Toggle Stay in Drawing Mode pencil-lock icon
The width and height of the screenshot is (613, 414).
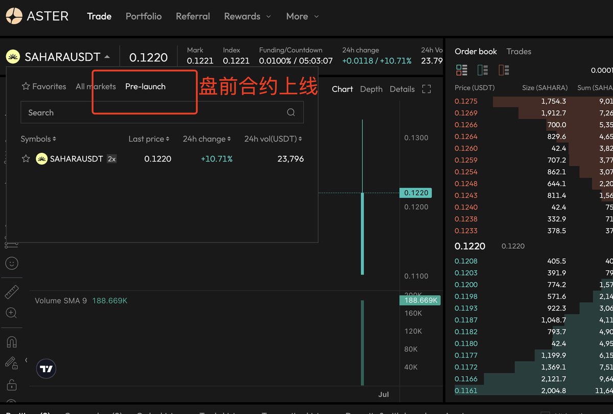[x=11, y=363]
